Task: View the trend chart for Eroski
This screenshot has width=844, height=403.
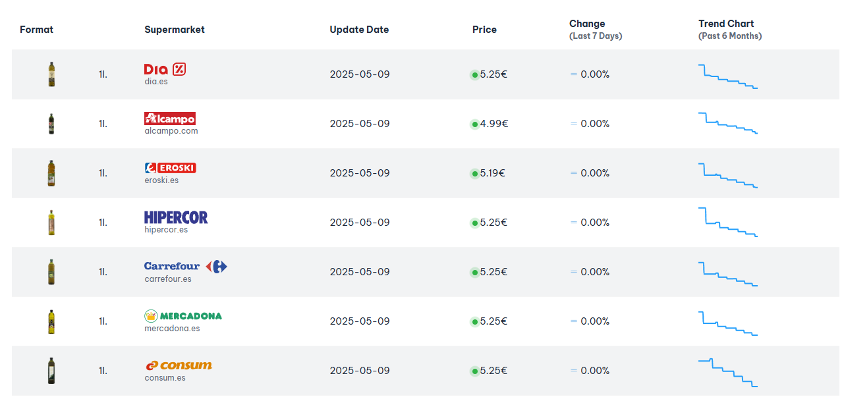Action: pyautogui.click(x=728, y=175)
